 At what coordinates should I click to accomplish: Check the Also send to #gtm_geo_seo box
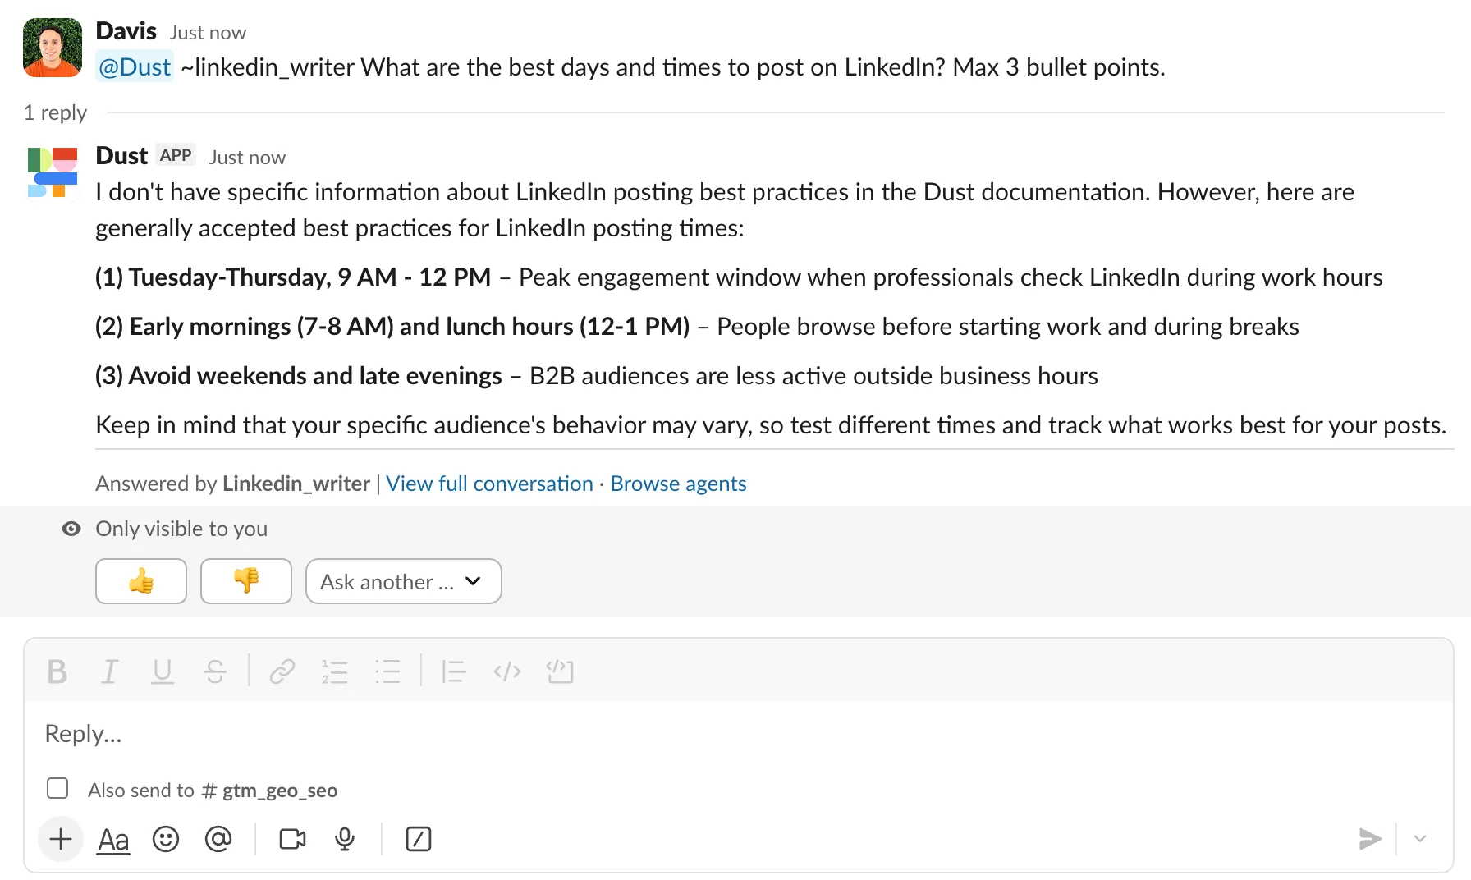pyautogui.click(x=57, y=788)
